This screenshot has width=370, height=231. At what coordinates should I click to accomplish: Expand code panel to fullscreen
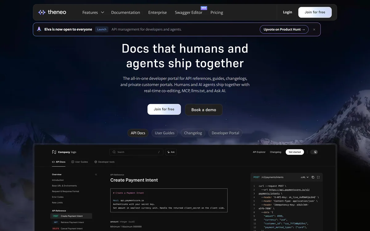coord(318,177)
